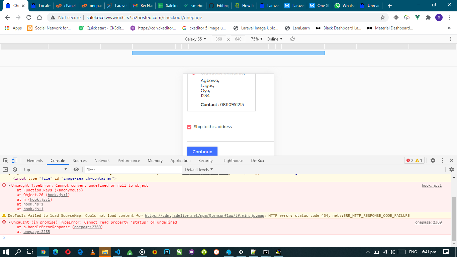Screen dimensions: 457x257
Task: Launch VLC from the taskbar
Action: 93,252
